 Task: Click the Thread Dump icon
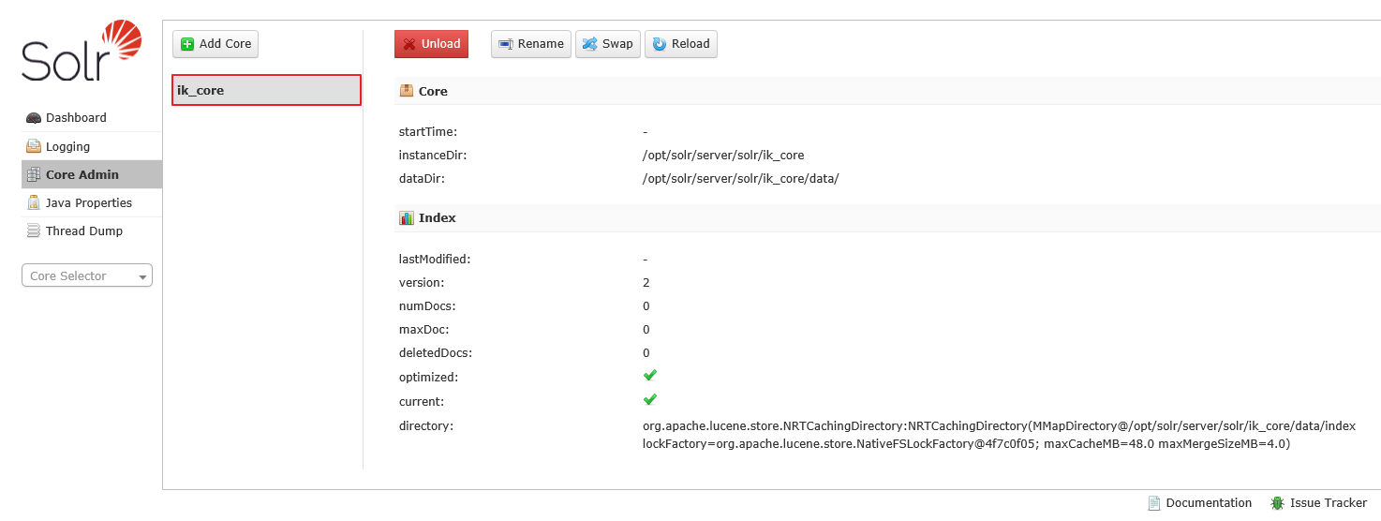point(34,231)
